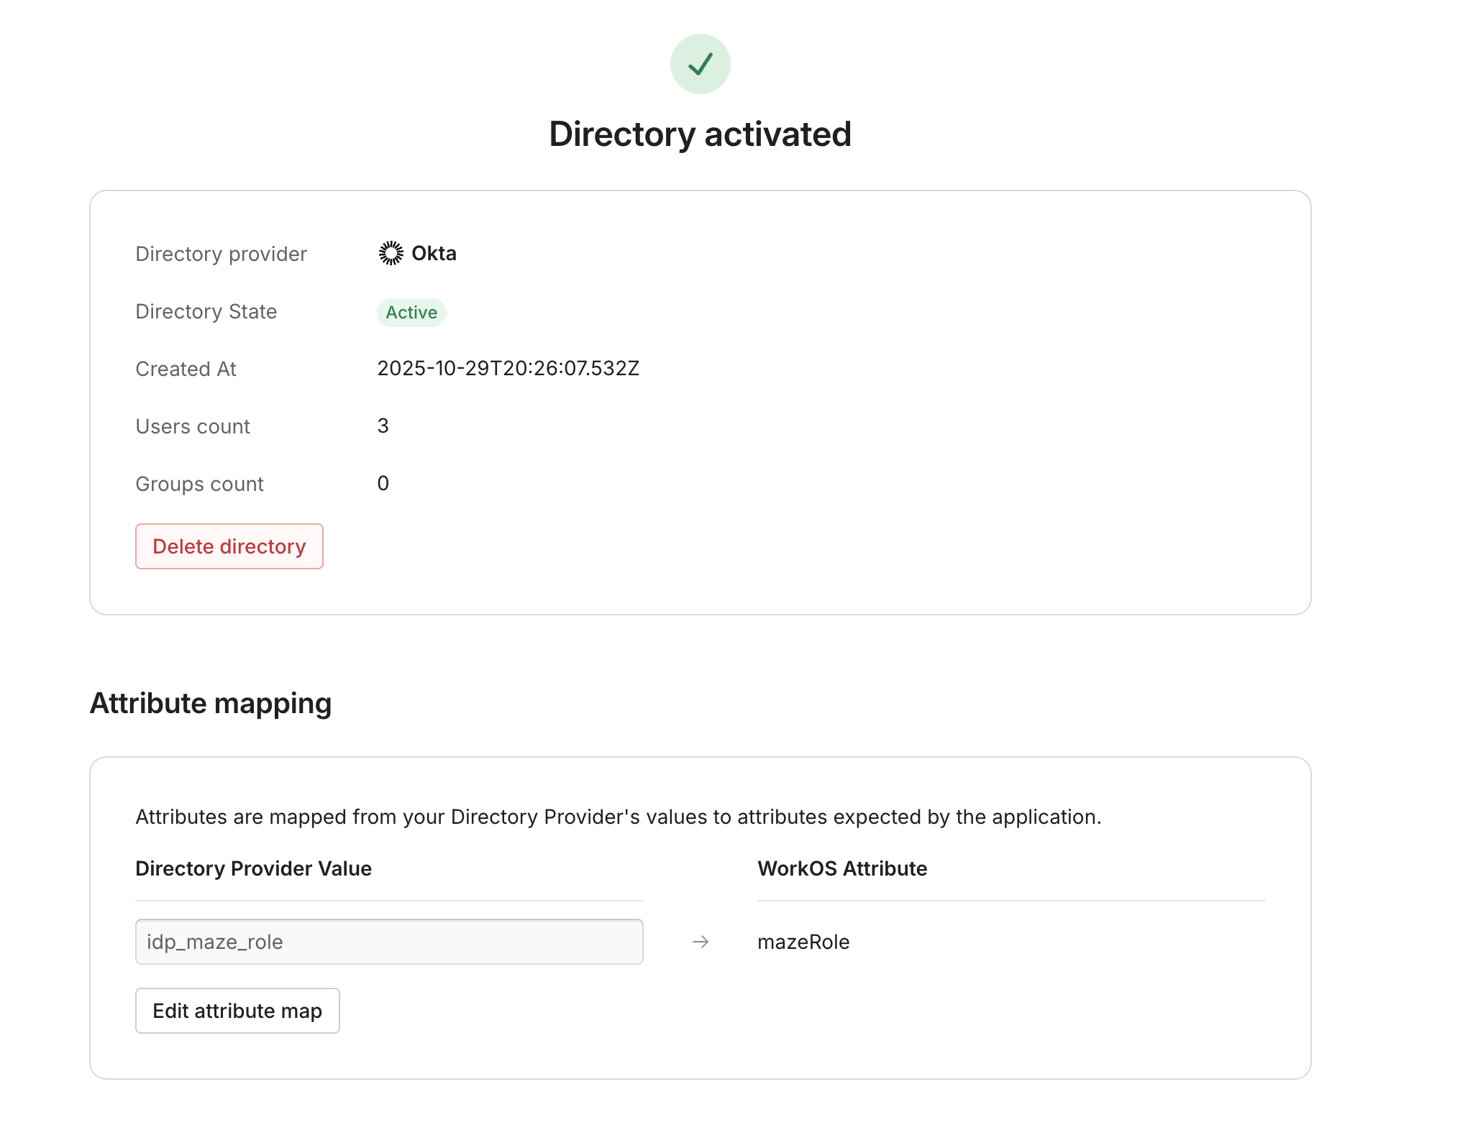Click the Directory Provider Value column header
Viewport: 1483px width, 1143px height.
(x=253, y=868)
